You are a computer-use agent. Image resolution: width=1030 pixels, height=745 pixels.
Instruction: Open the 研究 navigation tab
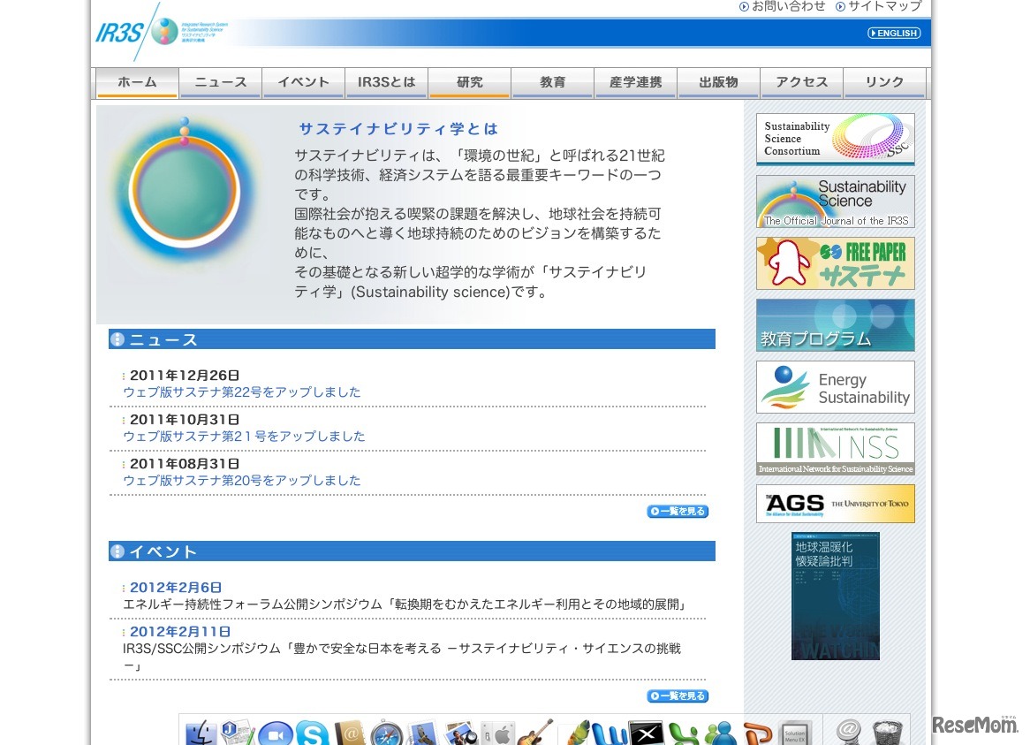tap(469, 82)
